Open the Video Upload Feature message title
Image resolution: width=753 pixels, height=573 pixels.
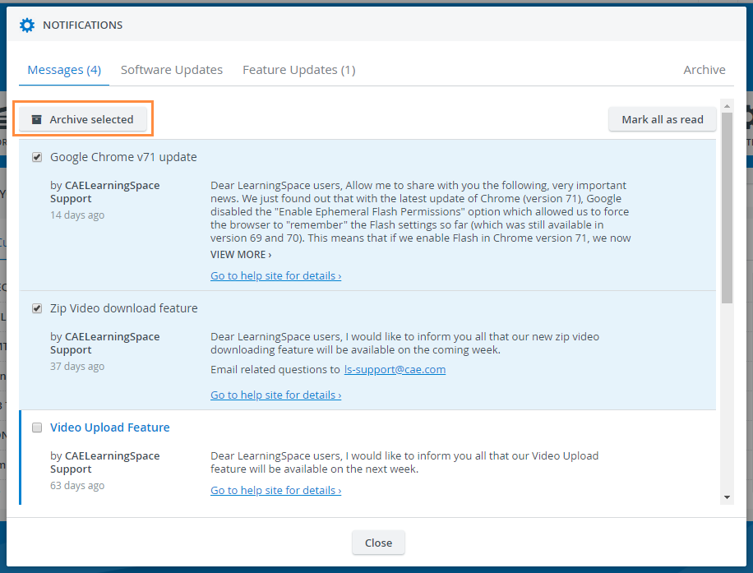(110, 427)
